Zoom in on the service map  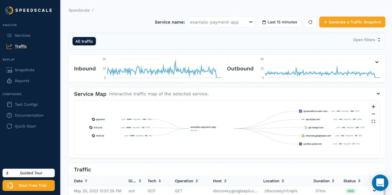[x=373, y=107]
